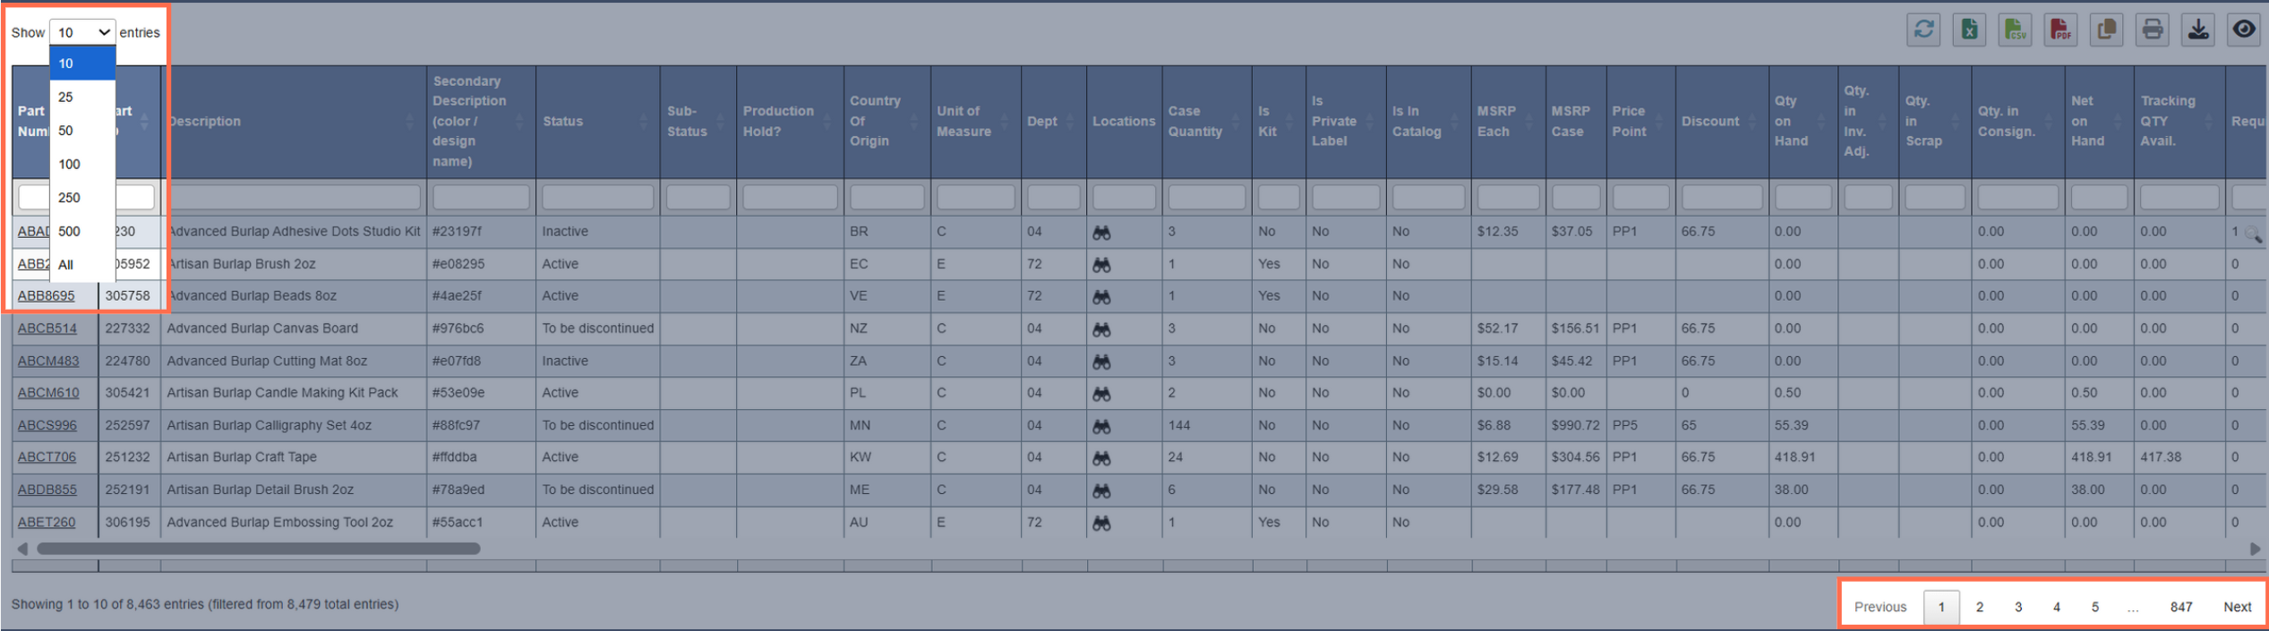Open part link ABCB514
2269x631 pixels.
[x=47, y=328]
